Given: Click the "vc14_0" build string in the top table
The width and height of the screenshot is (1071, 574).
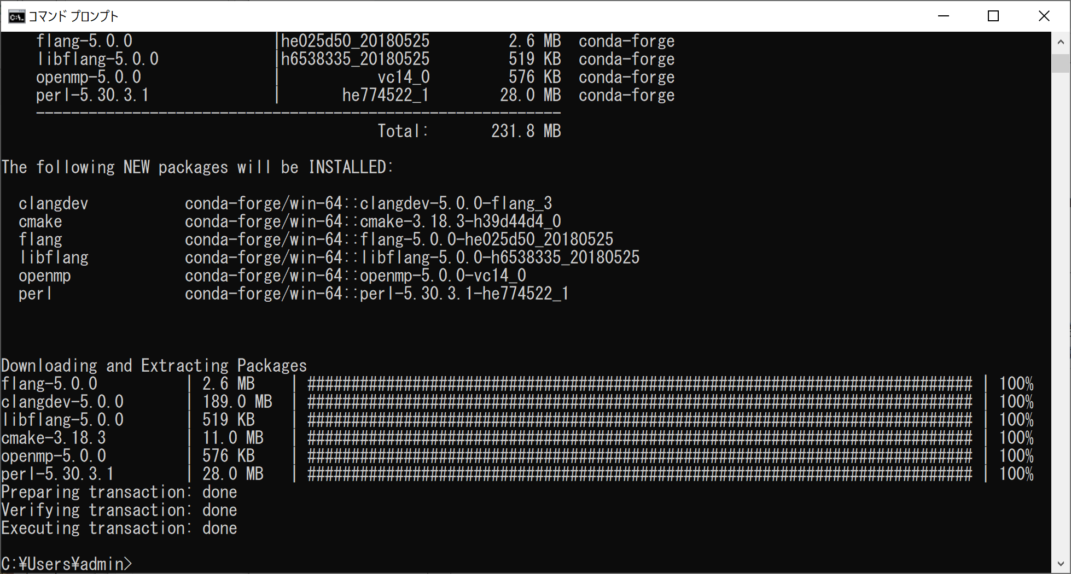Looking at the screenshot, I should 404,77.
